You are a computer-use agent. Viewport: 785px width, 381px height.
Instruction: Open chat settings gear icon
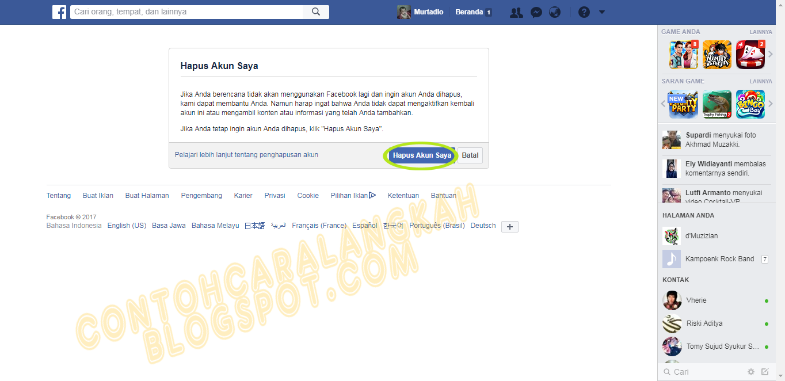click(751, 372)
